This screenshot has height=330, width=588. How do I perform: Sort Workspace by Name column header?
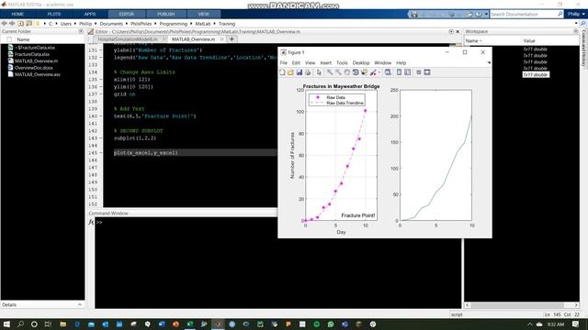click(x=474, y=40)
